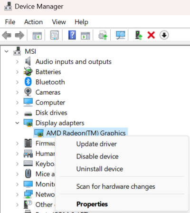Click the Disk drives icon
The width and height of the screenshot is (190, 213).
point(28,114)
